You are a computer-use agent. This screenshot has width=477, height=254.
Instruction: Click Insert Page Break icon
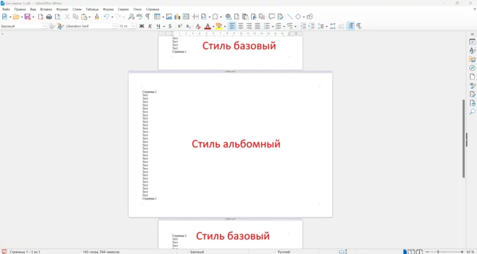click(x=196, y=17)
